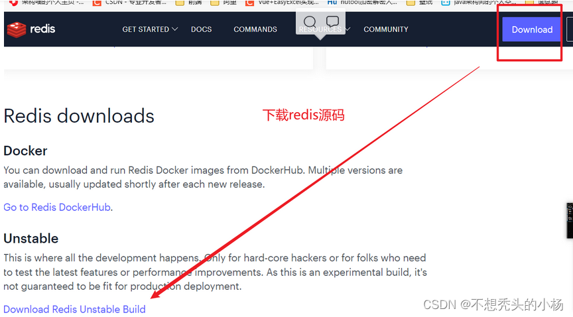Screen dimensions: 573x317
Task: Click the Unstable section heading
Action: tap(31, 239)
